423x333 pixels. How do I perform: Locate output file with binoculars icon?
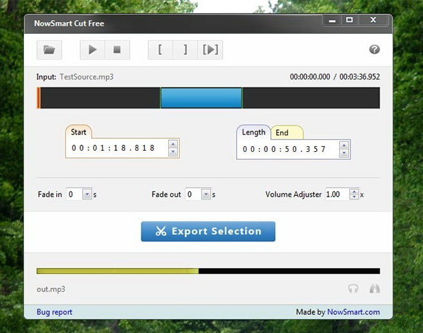tap(374, 289)
